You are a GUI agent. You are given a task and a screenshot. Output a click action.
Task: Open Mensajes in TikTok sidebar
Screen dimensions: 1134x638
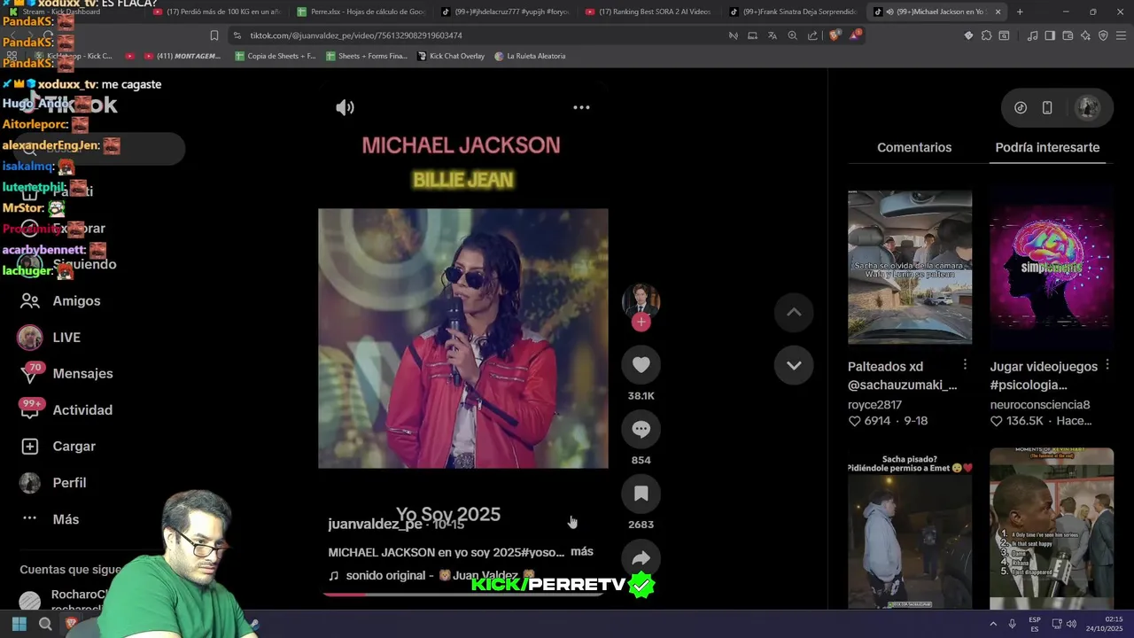[x=66, y=374]
